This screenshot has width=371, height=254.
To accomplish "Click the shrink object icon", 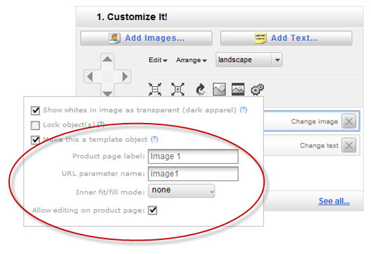I will 155,89.
